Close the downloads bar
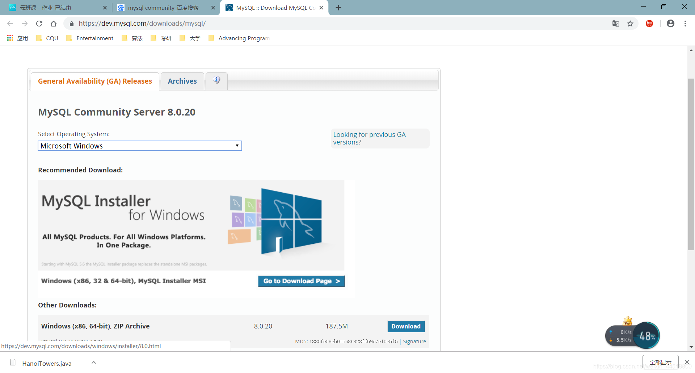This screenshot has width=695, height=373. 687,362
